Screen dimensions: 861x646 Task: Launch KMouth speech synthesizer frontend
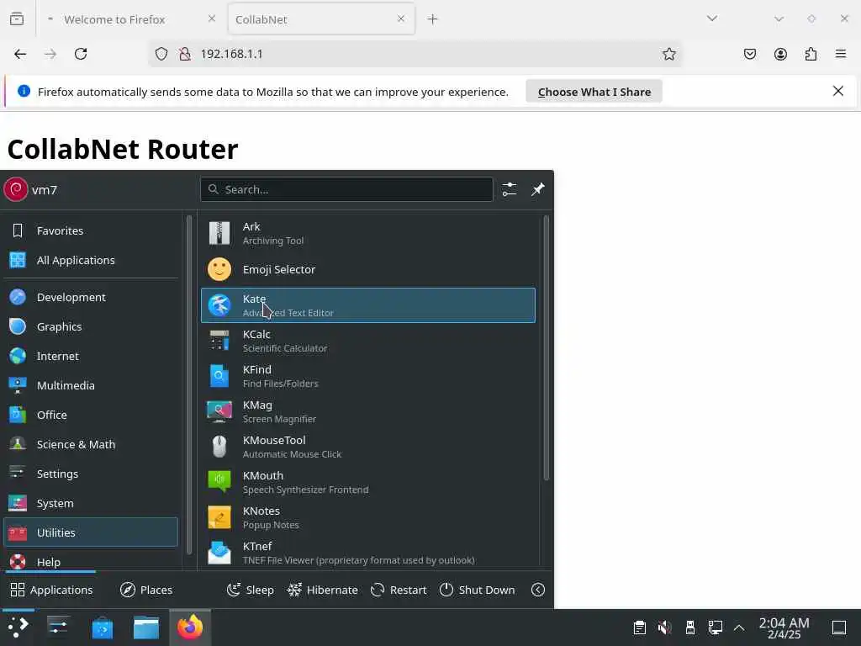pos(368,482)
